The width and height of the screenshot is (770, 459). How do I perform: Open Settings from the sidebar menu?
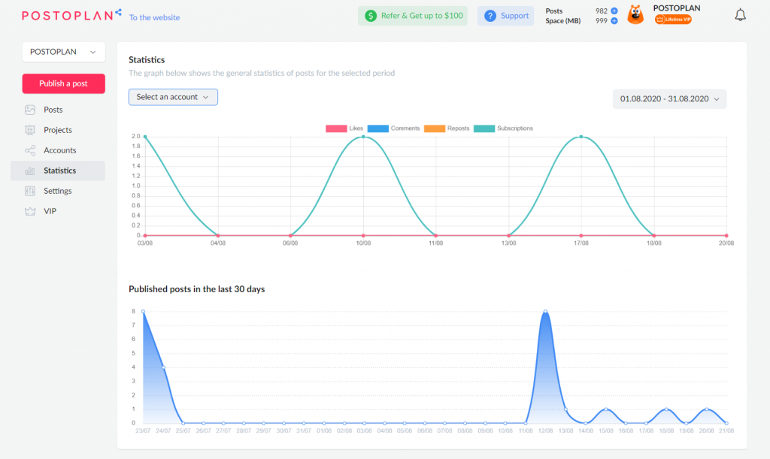57,191
